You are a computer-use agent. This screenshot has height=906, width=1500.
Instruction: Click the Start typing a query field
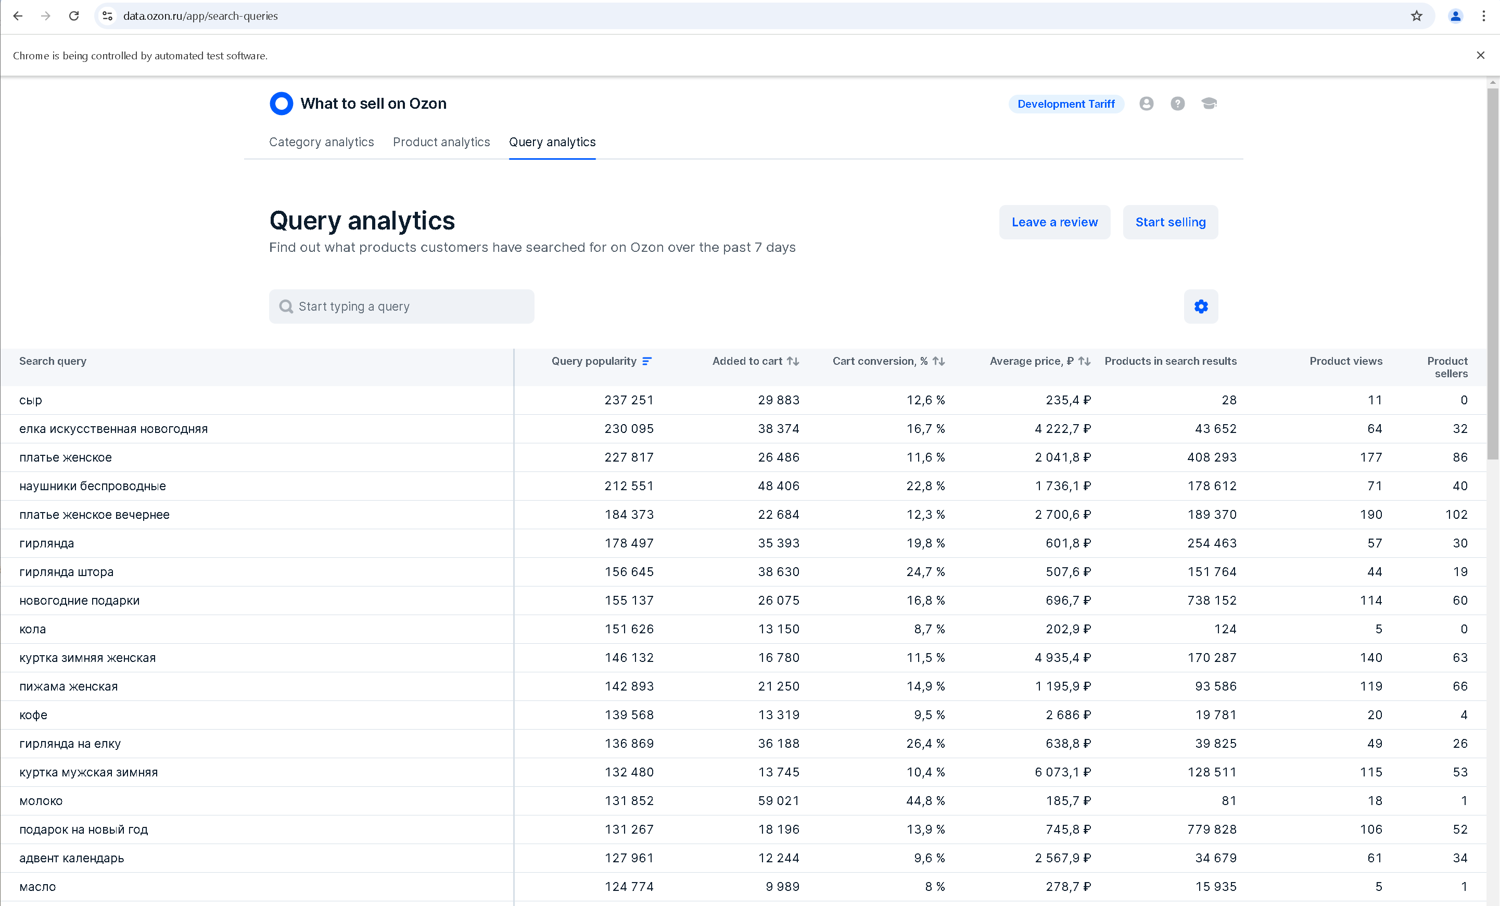[402, 307]
